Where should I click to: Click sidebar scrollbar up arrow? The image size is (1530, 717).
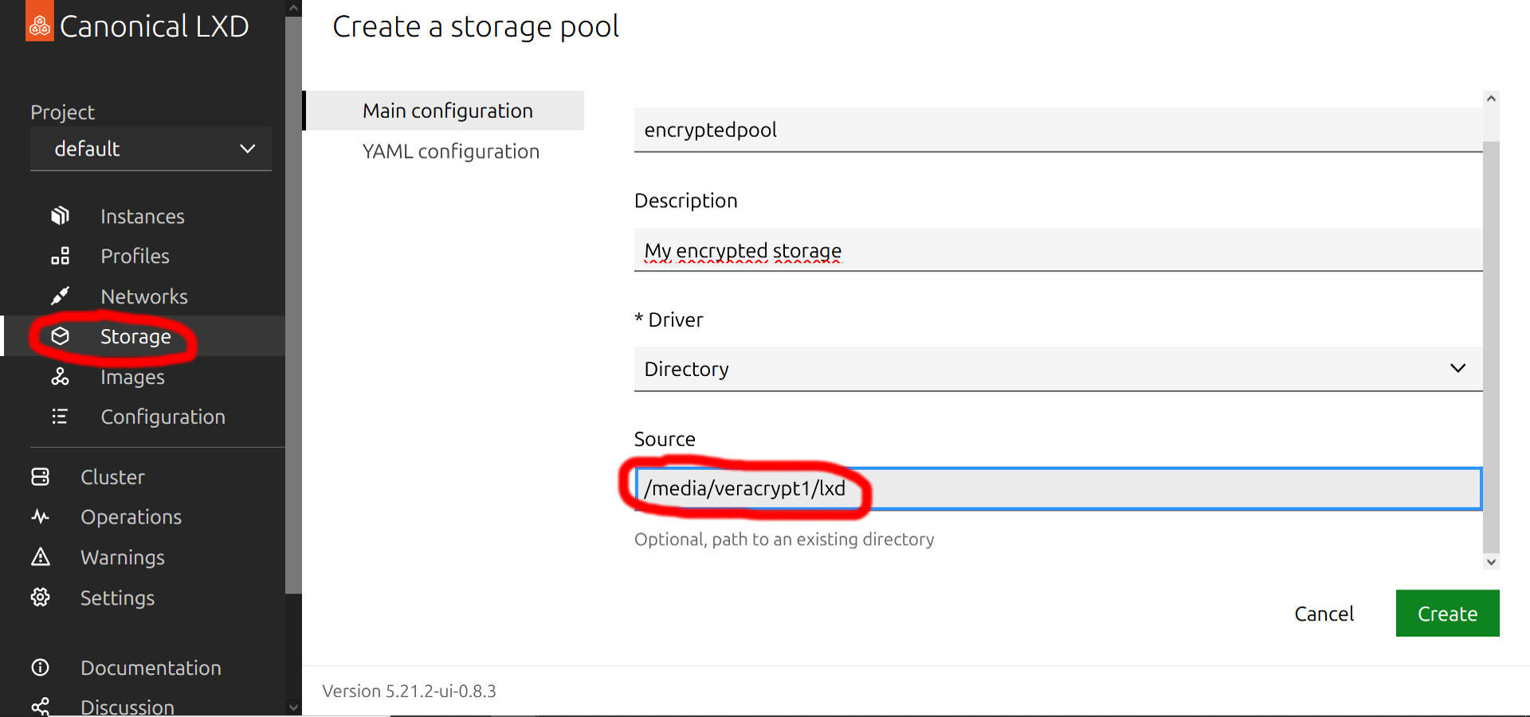click(293, 9)
